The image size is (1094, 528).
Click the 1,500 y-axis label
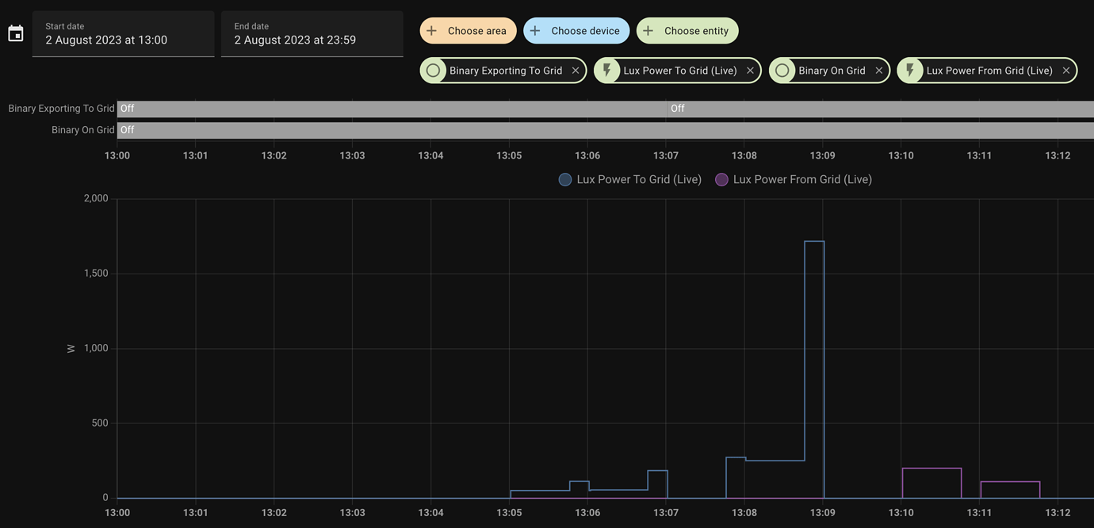[x=96, y=274]
